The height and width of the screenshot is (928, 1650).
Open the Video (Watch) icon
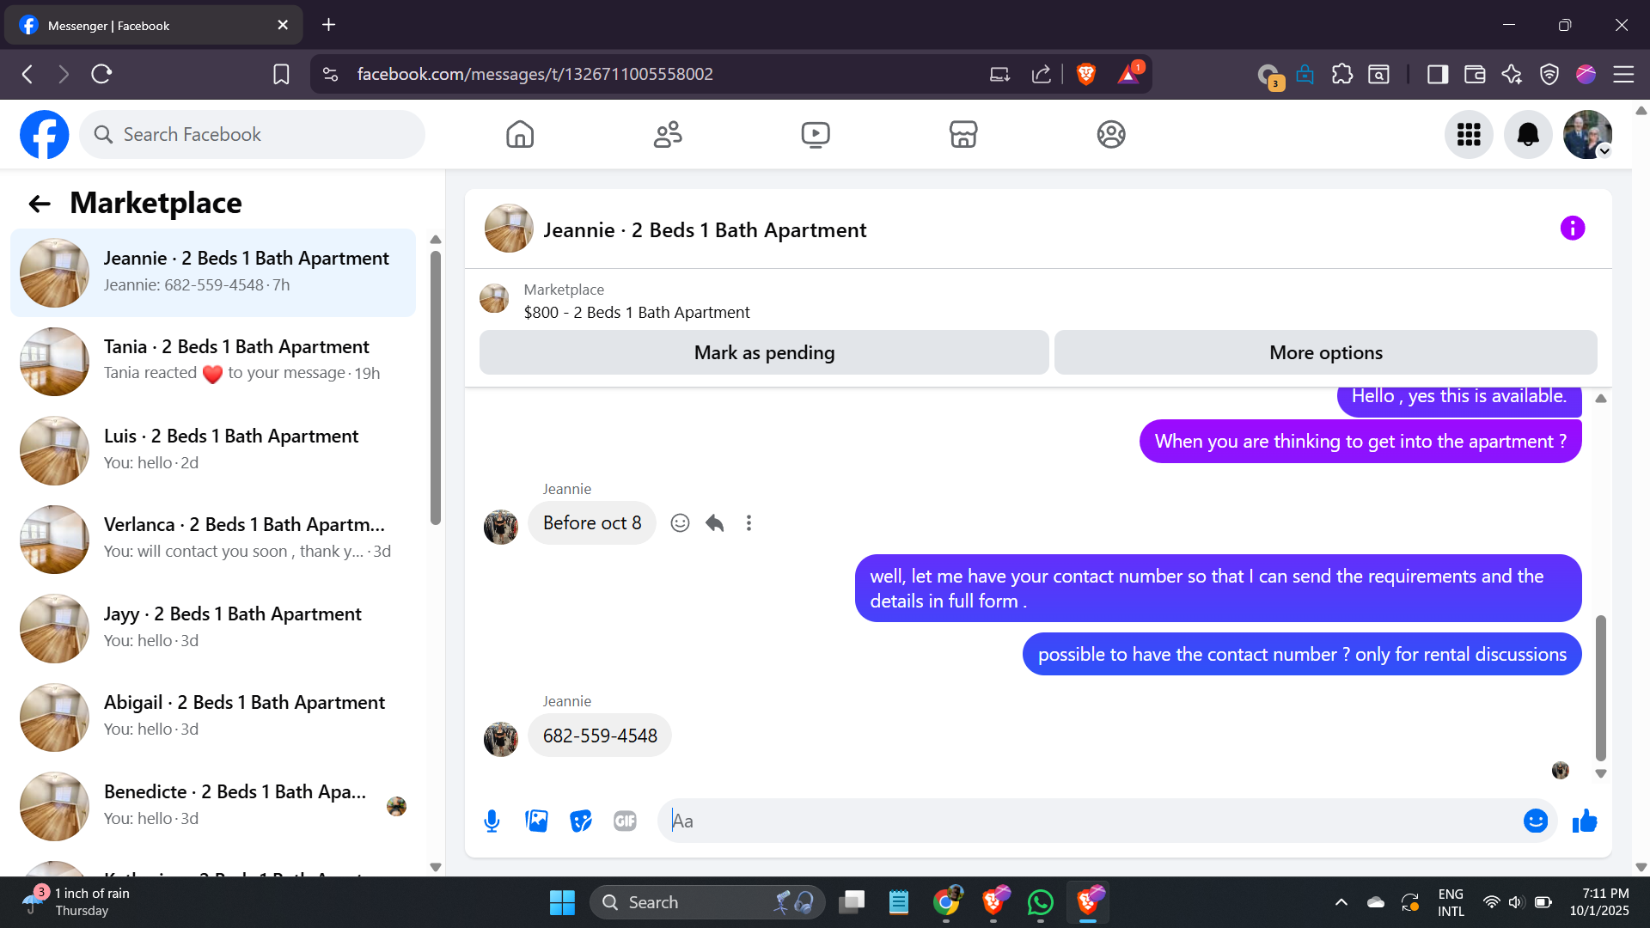(816, 134)
